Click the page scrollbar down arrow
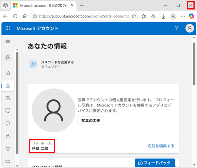The width and height of the screenshot is (197, 168). click(x=194, y=165)
